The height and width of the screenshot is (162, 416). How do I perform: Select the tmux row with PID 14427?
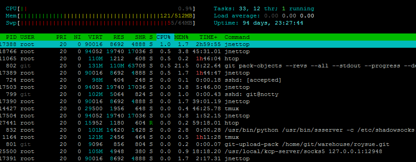208,108
